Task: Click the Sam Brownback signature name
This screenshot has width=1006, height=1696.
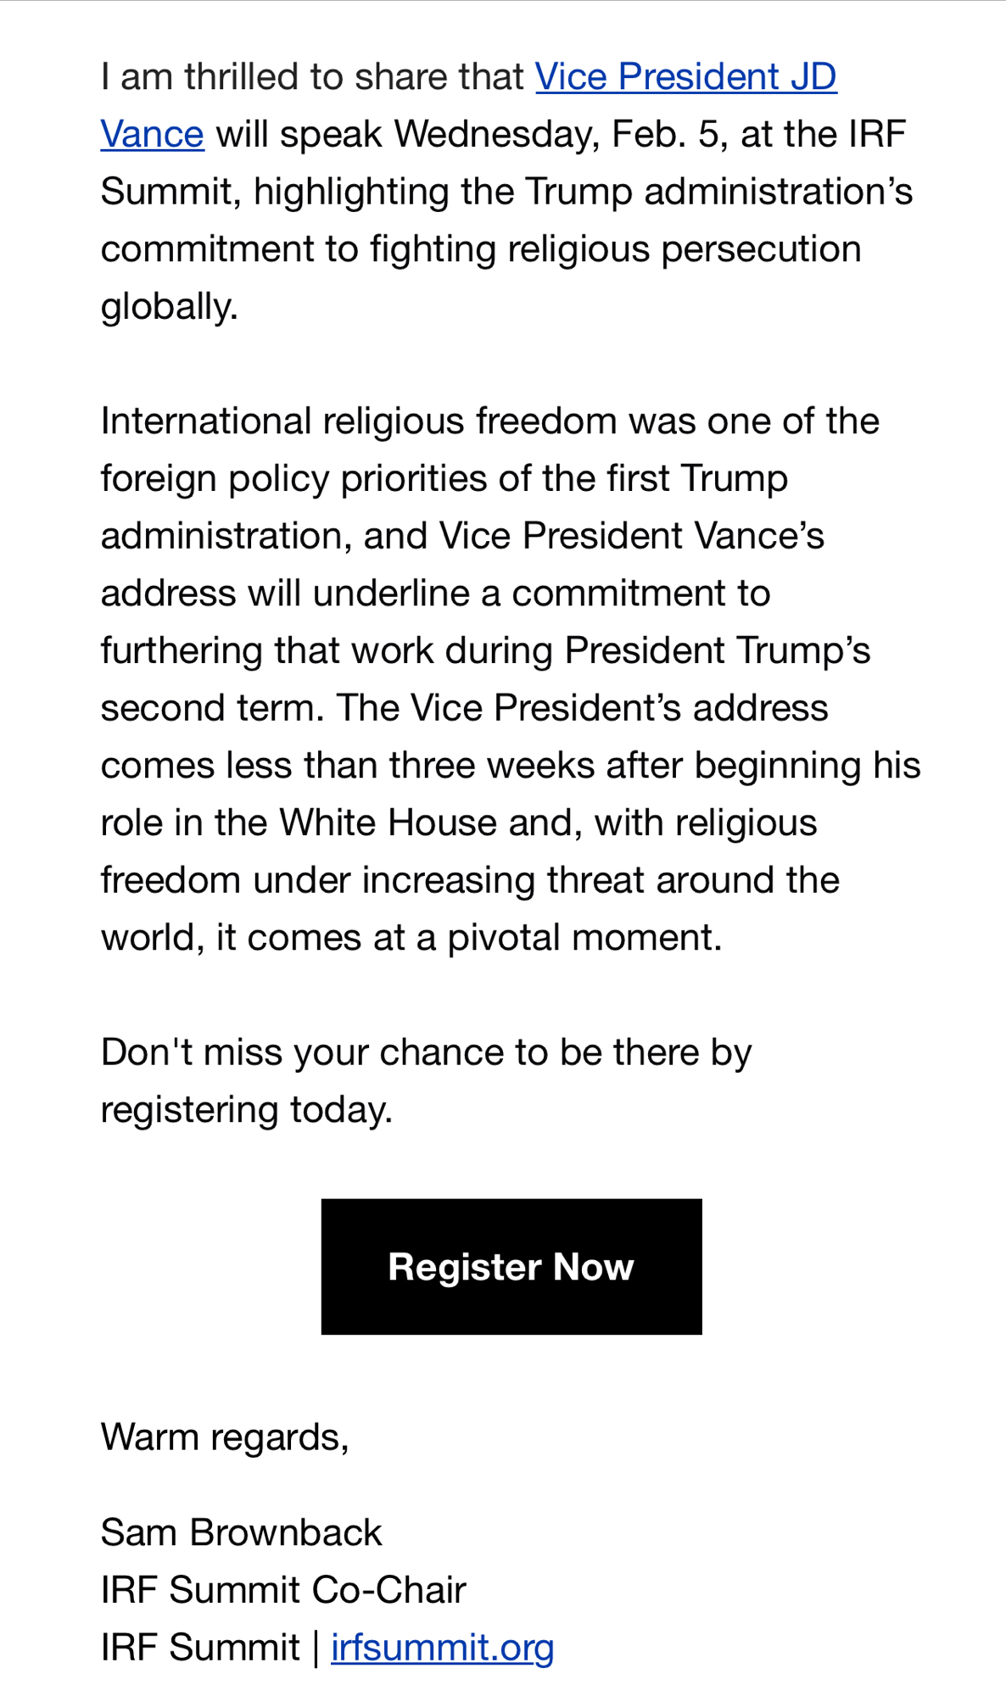Action: point(241,1532)
